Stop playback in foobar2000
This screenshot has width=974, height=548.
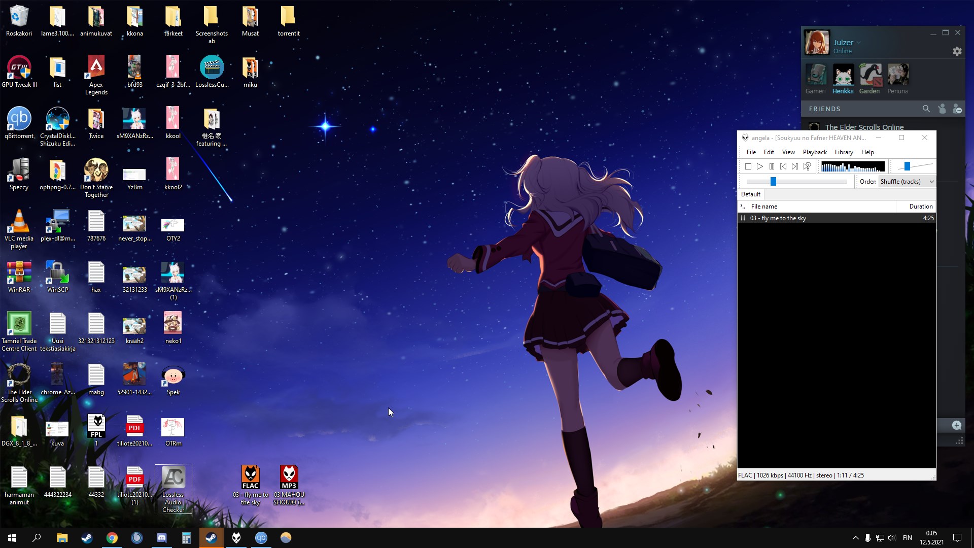(748, 166)
